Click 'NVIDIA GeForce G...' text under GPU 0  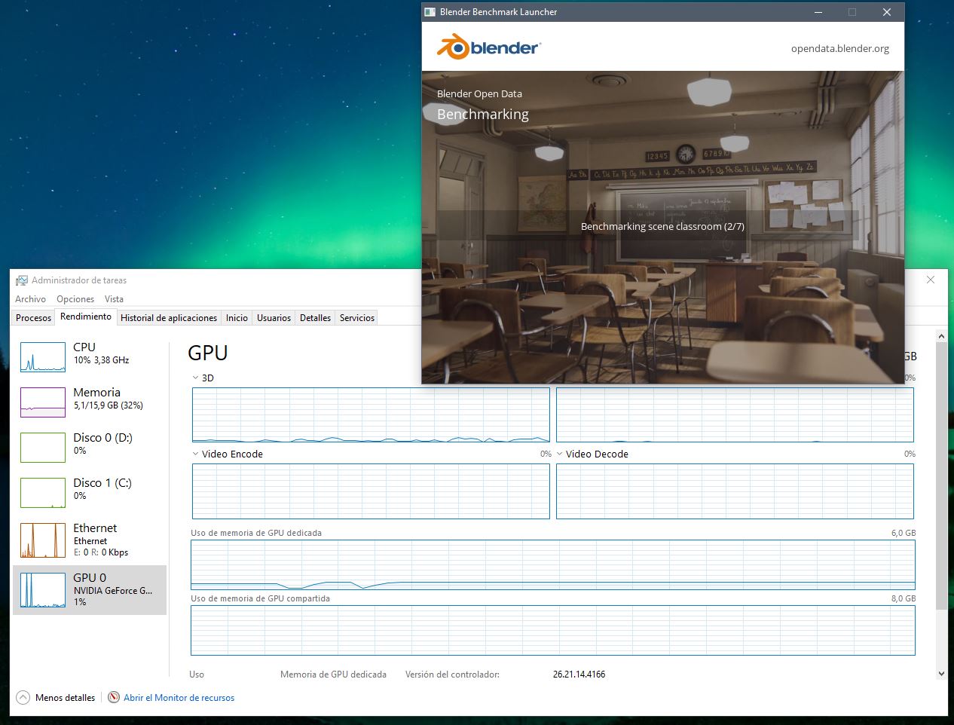[x=113, y=591]
